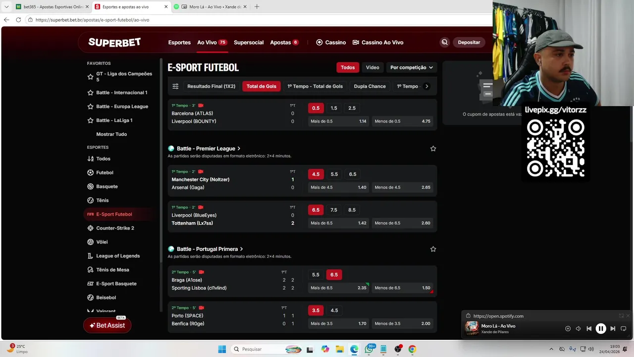This screenshot has height=357, width=634.
Task: Open the Bet Assist button
Action: click(x=107, y=325)
